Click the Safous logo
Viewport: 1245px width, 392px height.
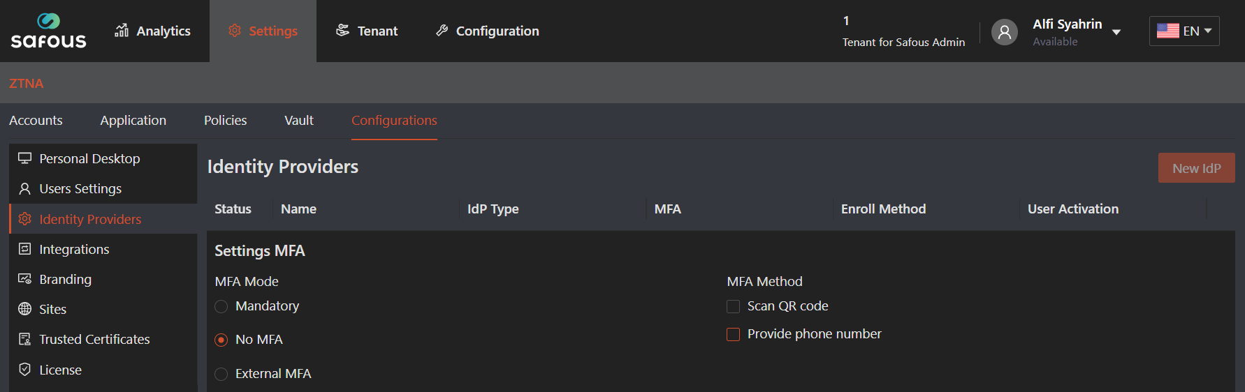pos(48,31)
